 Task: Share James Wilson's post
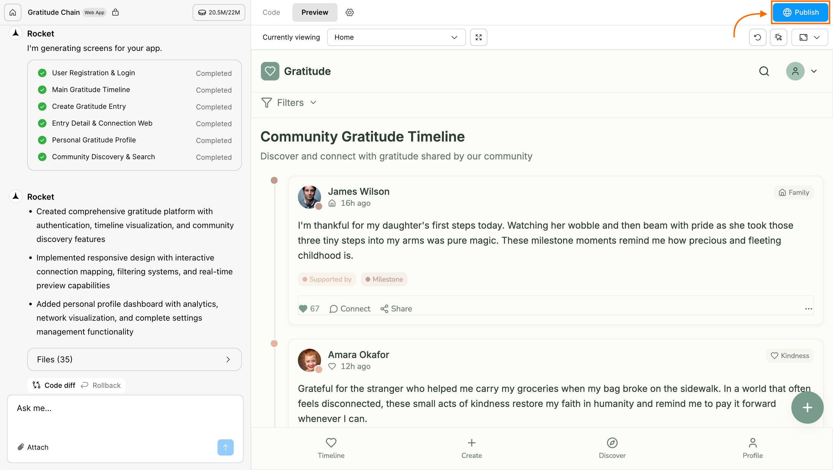click(396, 309)
